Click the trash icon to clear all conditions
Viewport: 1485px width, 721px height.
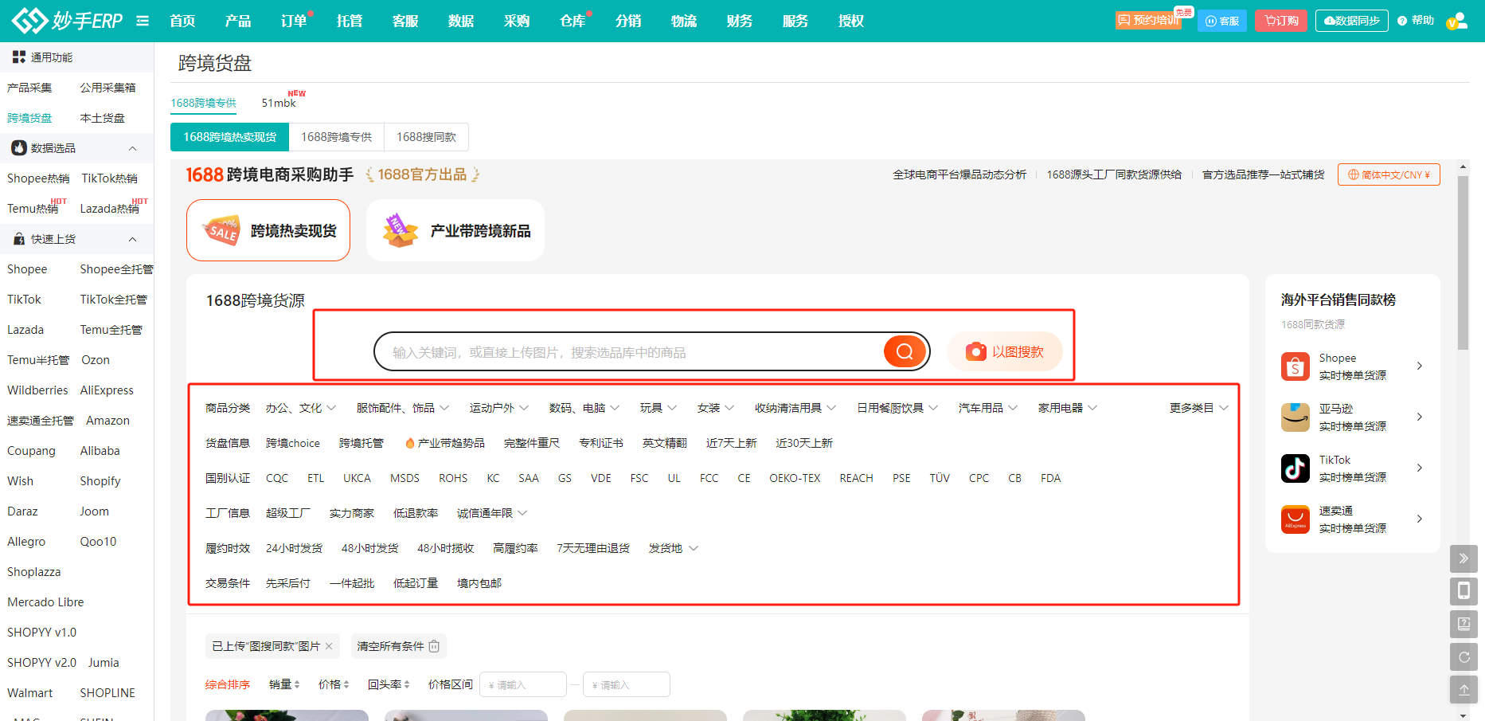[x=434, y=646]
